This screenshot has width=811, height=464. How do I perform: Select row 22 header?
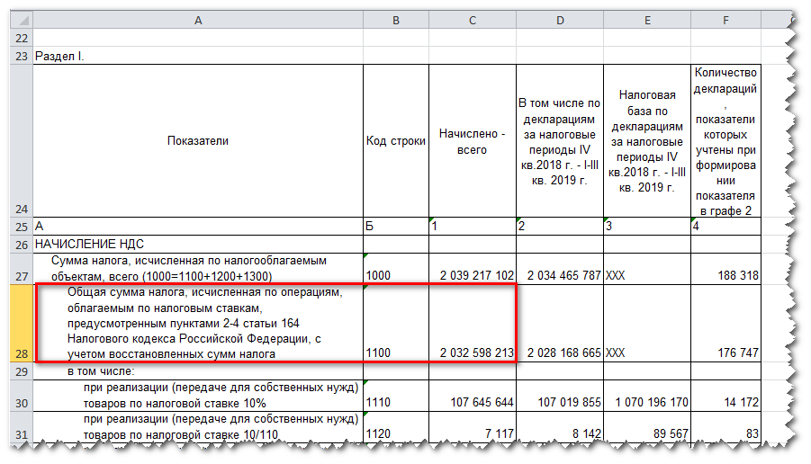click(x=22, y=38)
